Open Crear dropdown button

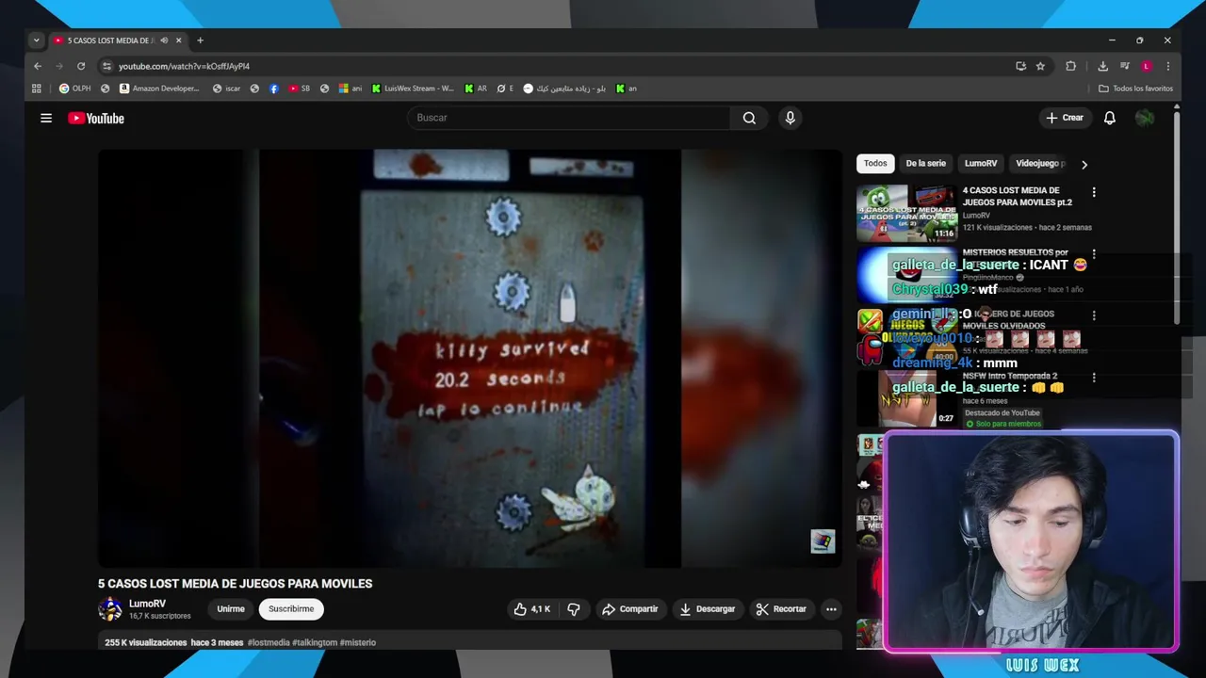coord(1065,118)
